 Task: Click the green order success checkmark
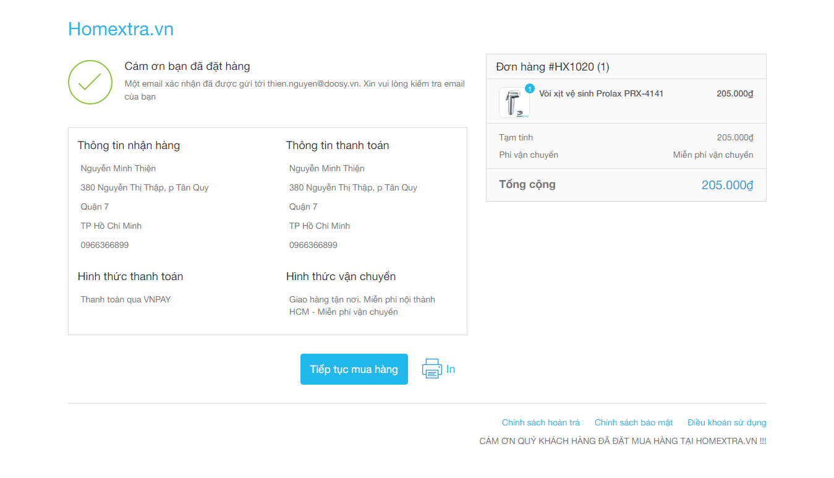point(90,82)
